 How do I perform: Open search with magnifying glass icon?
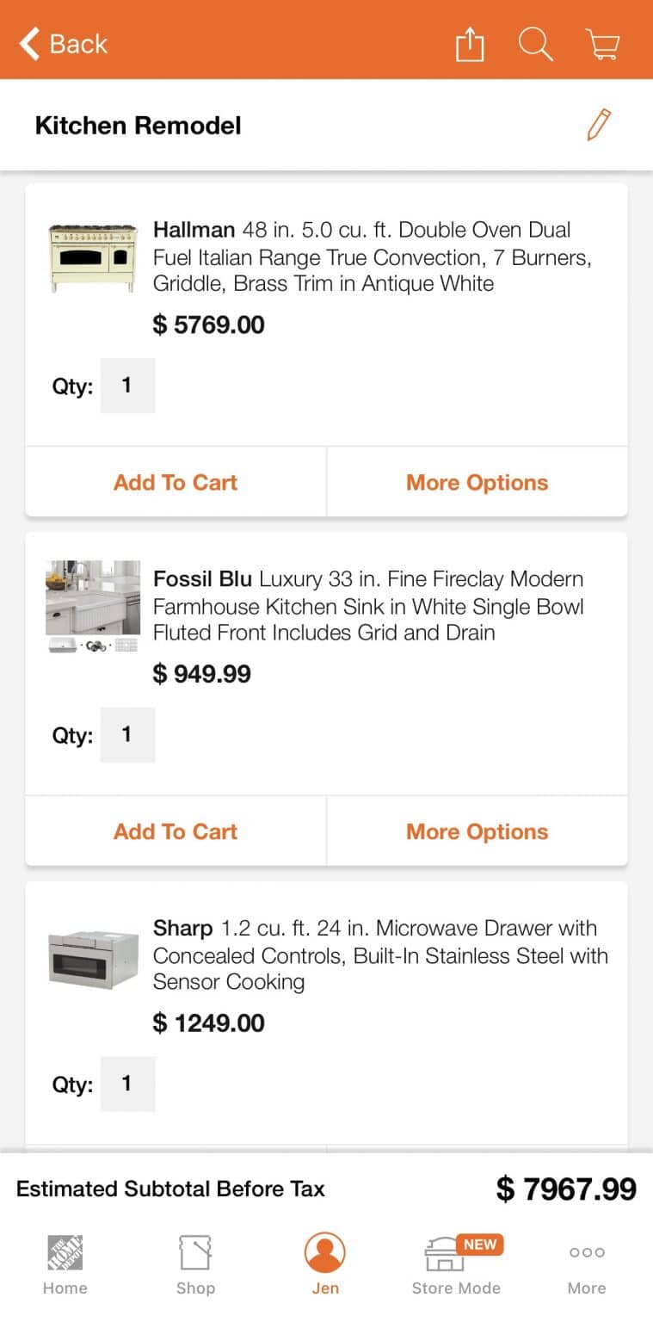[535, 44]
